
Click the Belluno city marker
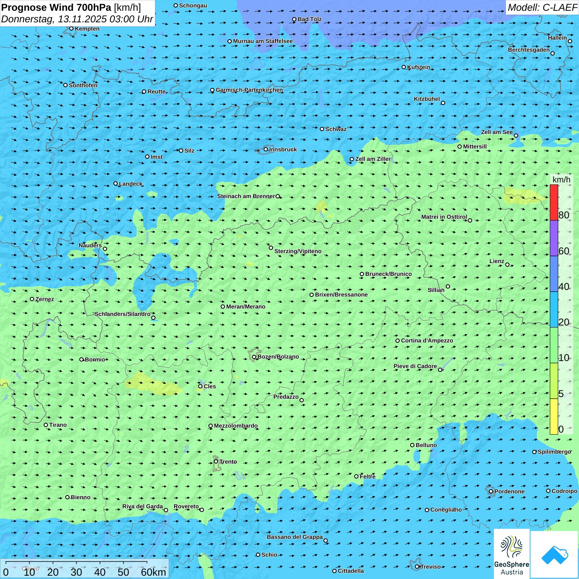point(412,445)
